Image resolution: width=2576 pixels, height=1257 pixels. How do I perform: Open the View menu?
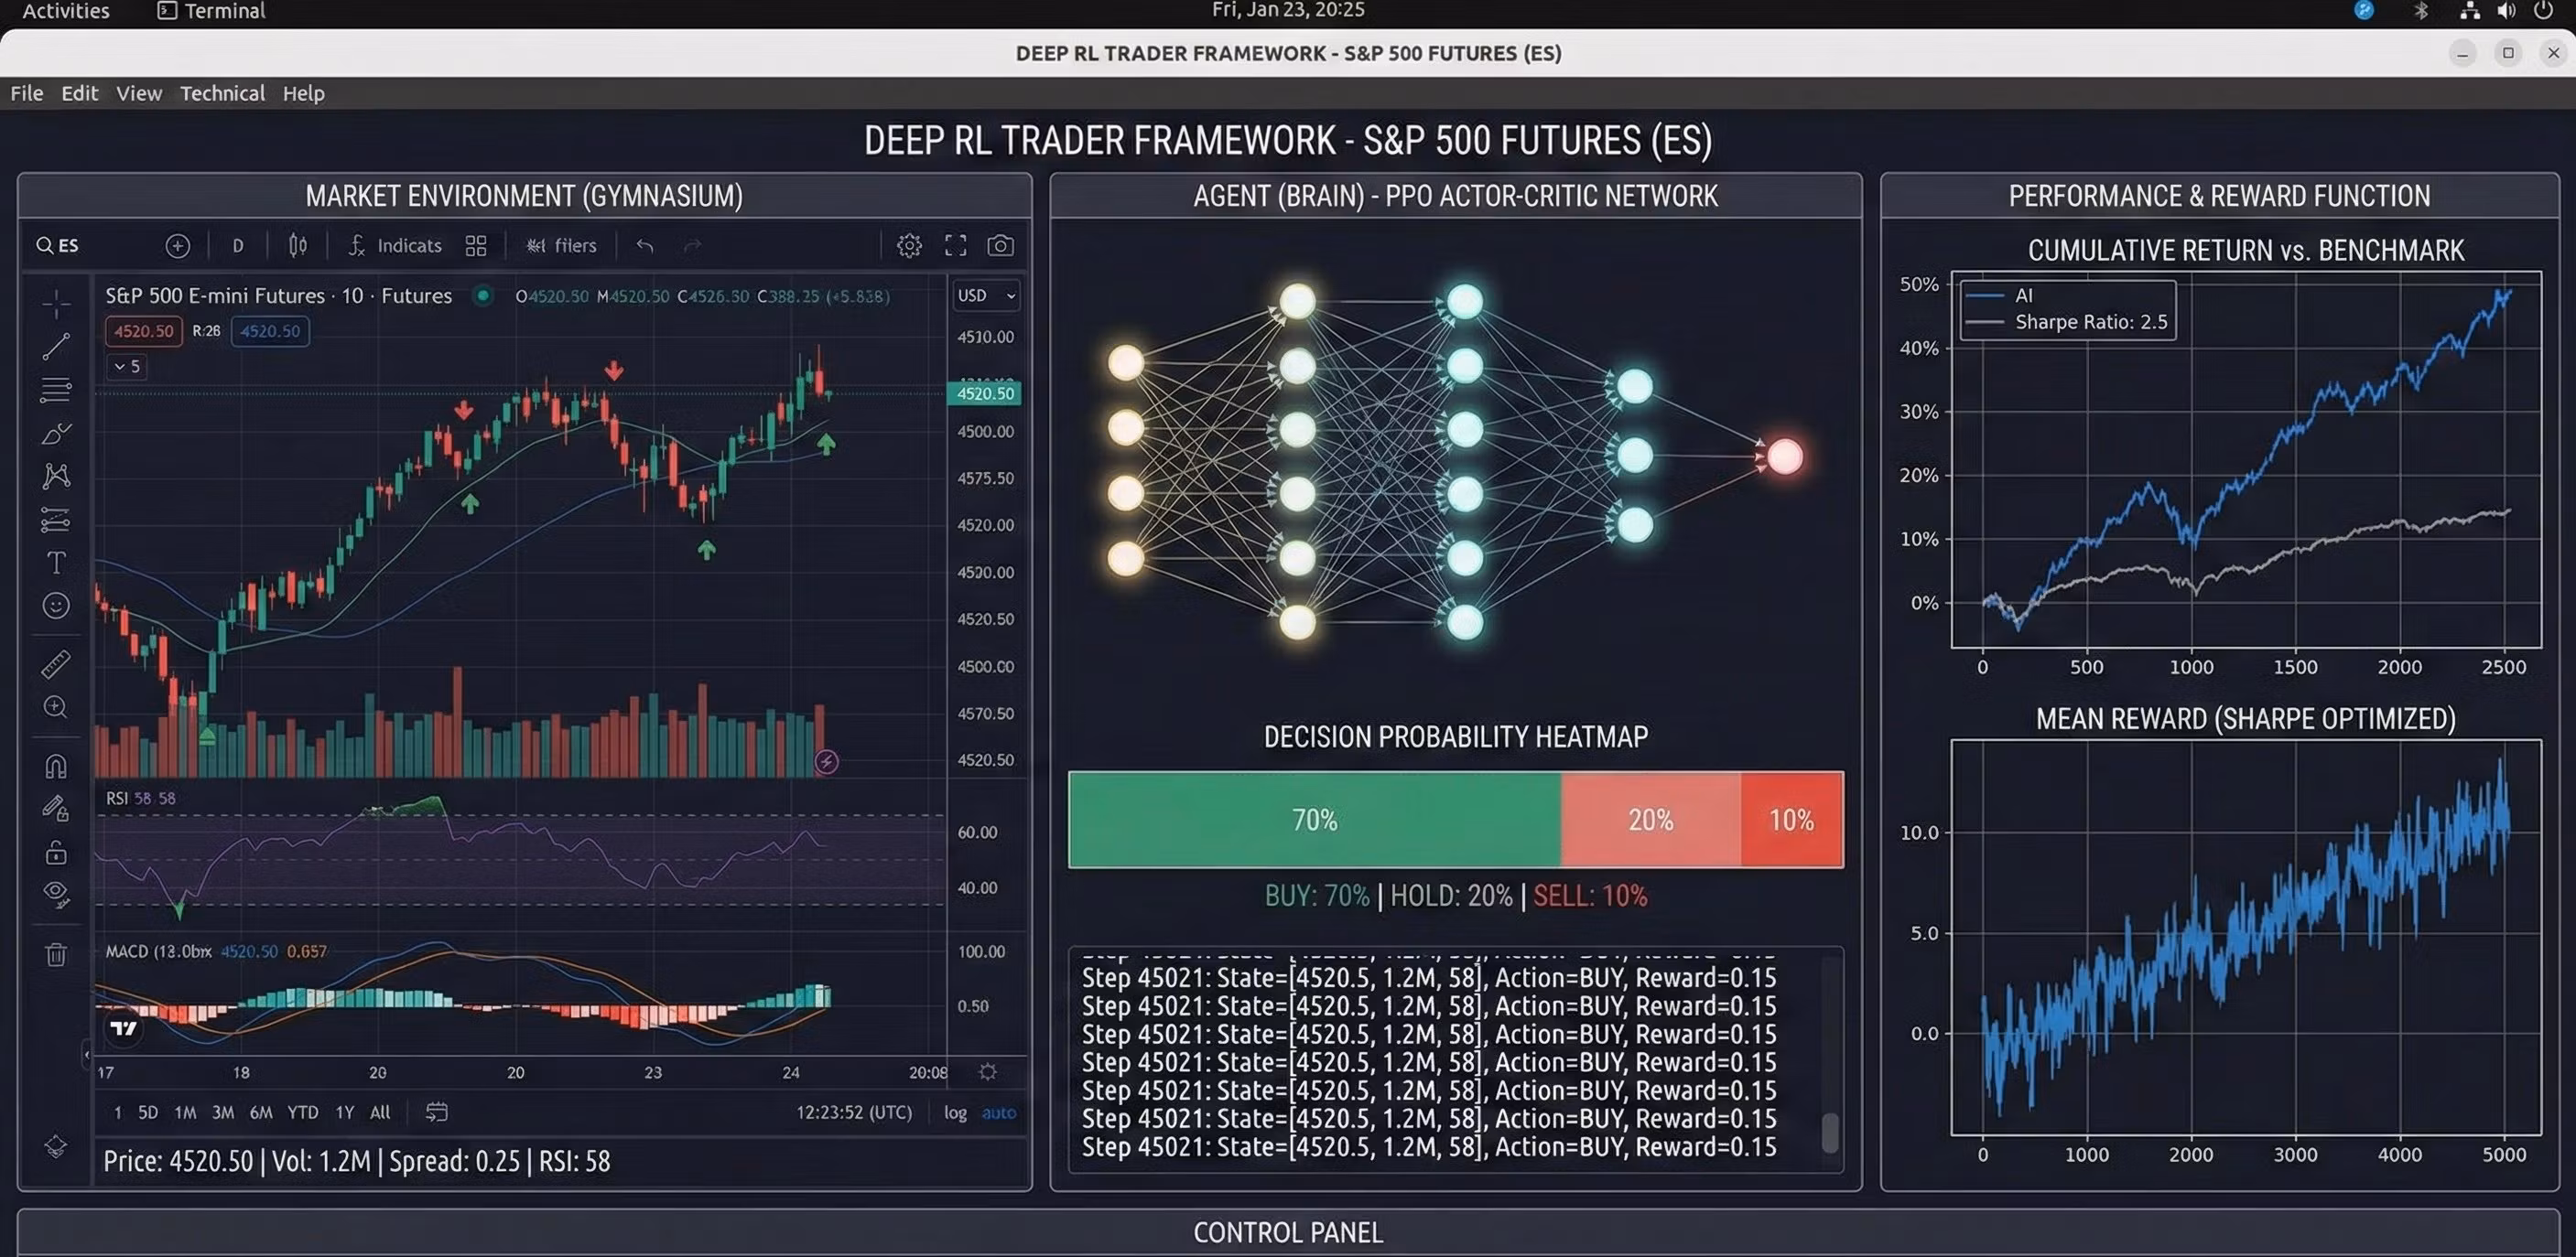(138, 93)
